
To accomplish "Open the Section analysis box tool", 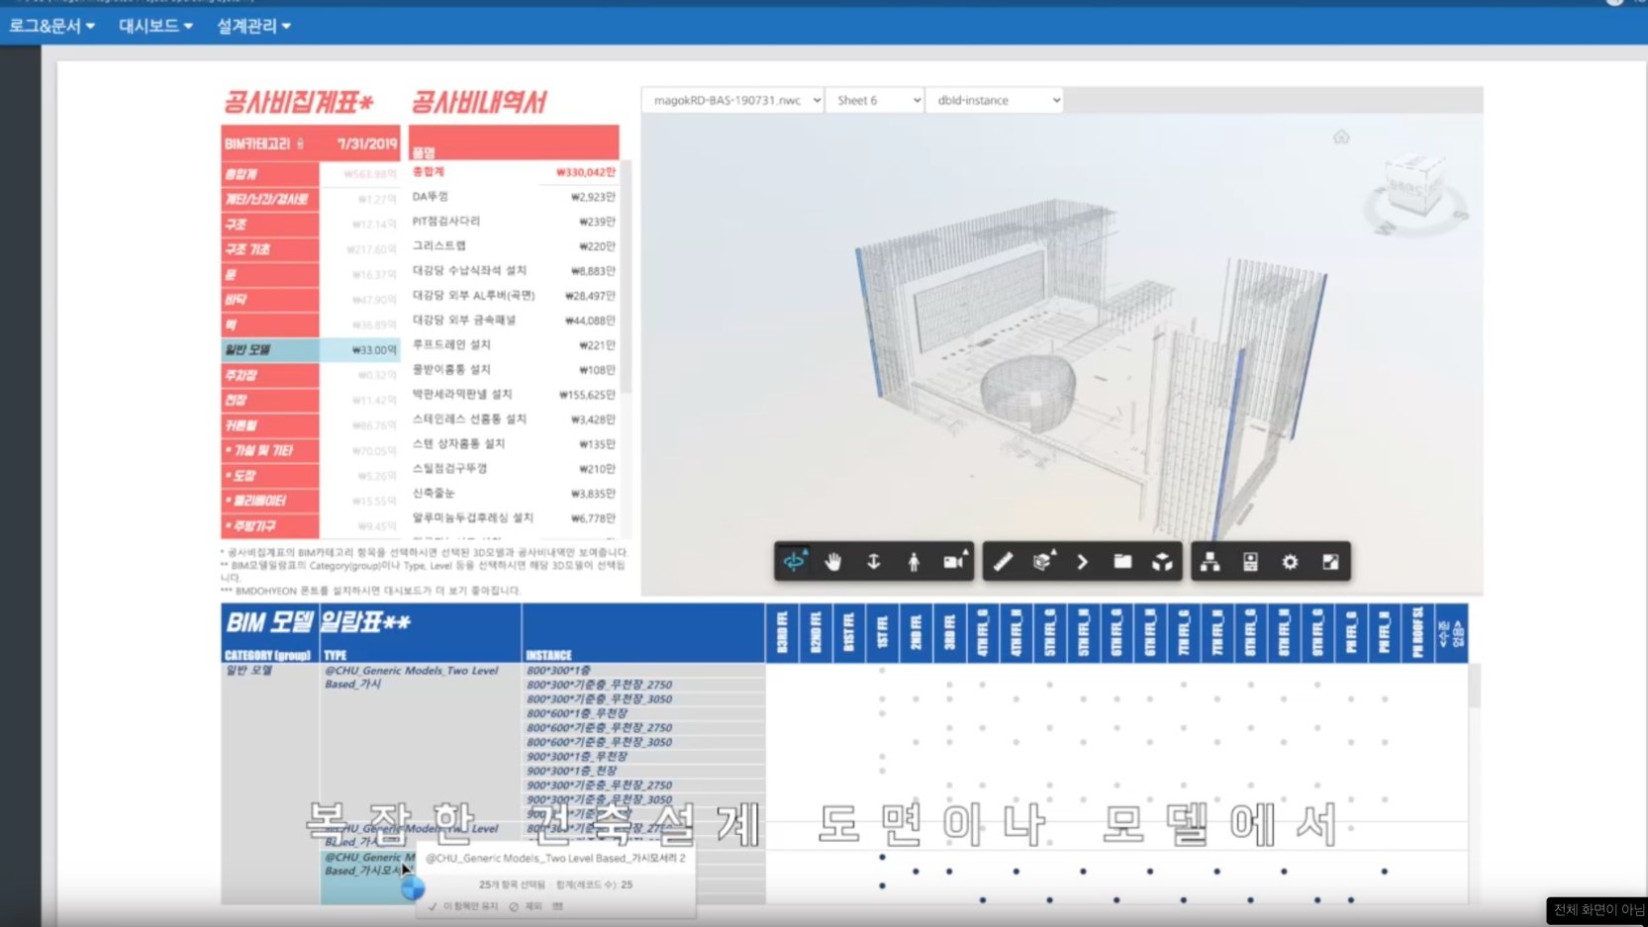I will click(x=1042, y=562).
